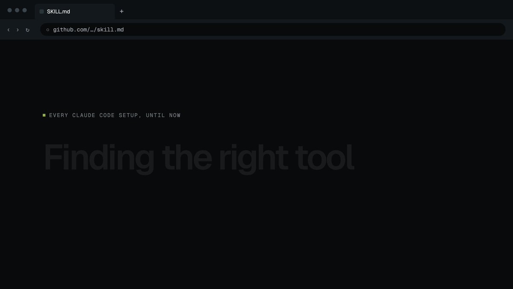Focus the github.com/…/skill.md address bar
513x289 pixels.
click(x=273, y=30)
